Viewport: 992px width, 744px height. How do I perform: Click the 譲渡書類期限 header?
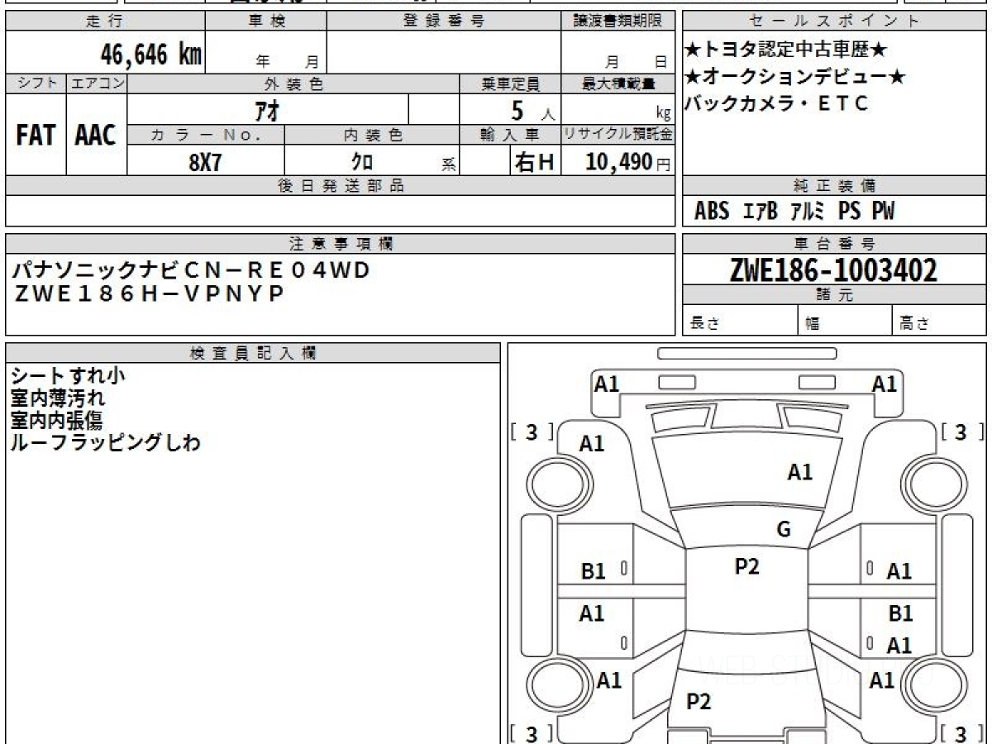[618, 21]
